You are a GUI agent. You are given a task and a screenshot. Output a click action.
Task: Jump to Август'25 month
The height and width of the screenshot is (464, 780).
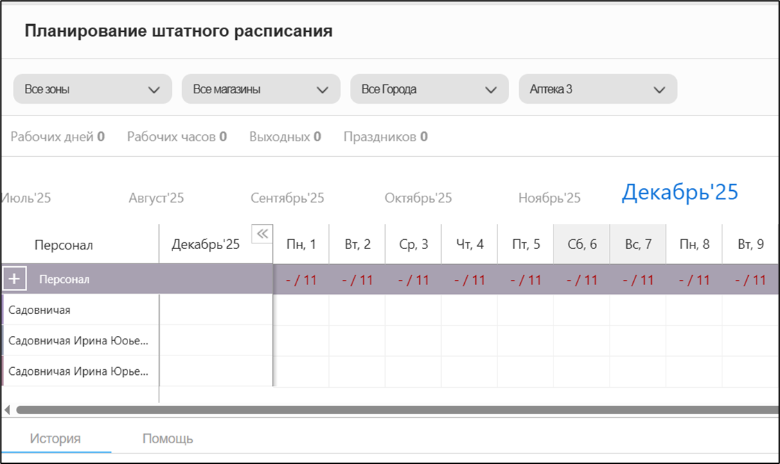(157, 198)
